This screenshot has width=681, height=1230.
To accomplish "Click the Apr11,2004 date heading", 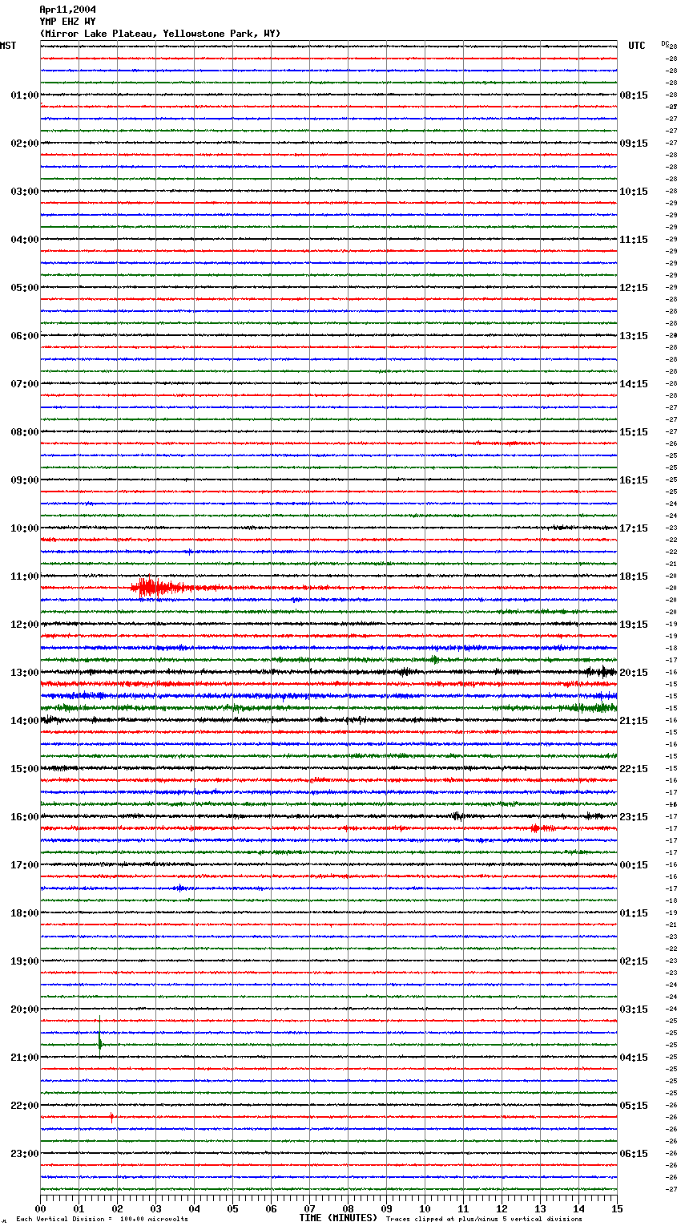I will (x=67, y=10).
